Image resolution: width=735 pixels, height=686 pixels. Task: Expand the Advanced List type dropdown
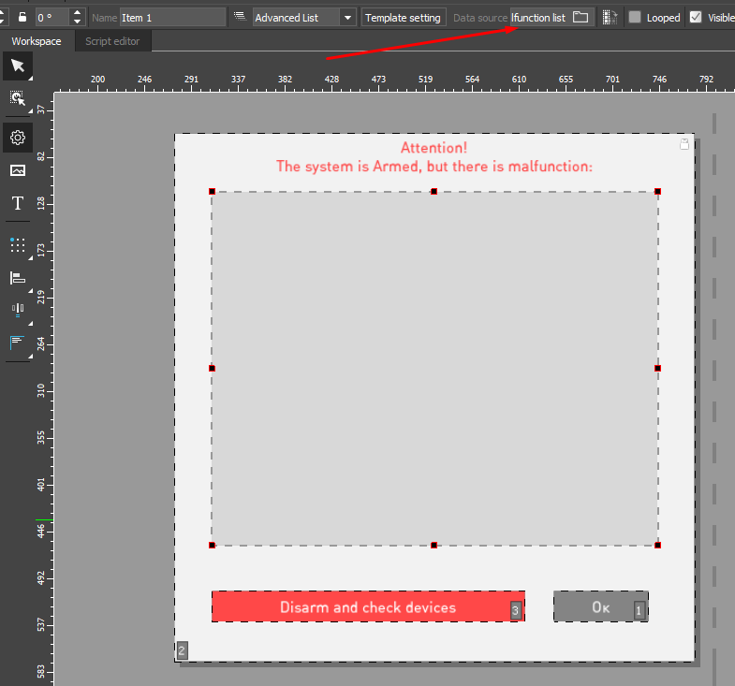[348, 17]
